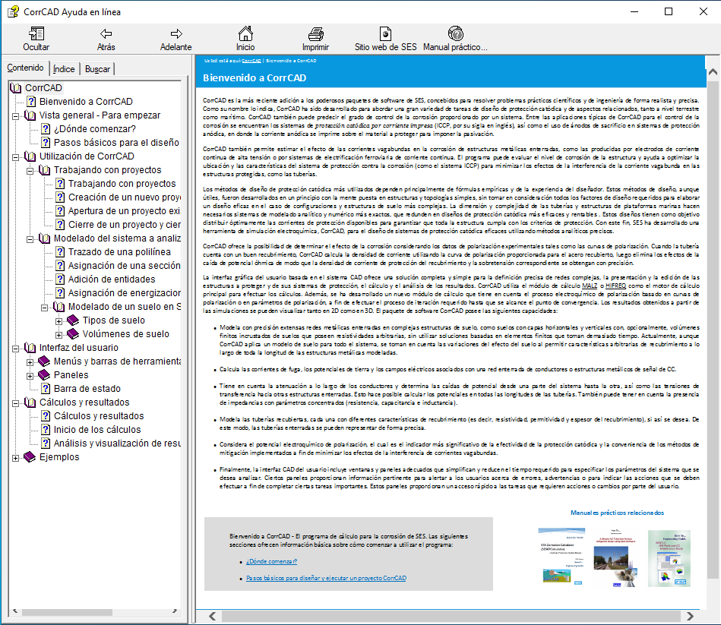The width and height of the screenshot is (721, 625).
Task: Expand the Volúmenes de suelo node
Action: click(x=59, y=335)
